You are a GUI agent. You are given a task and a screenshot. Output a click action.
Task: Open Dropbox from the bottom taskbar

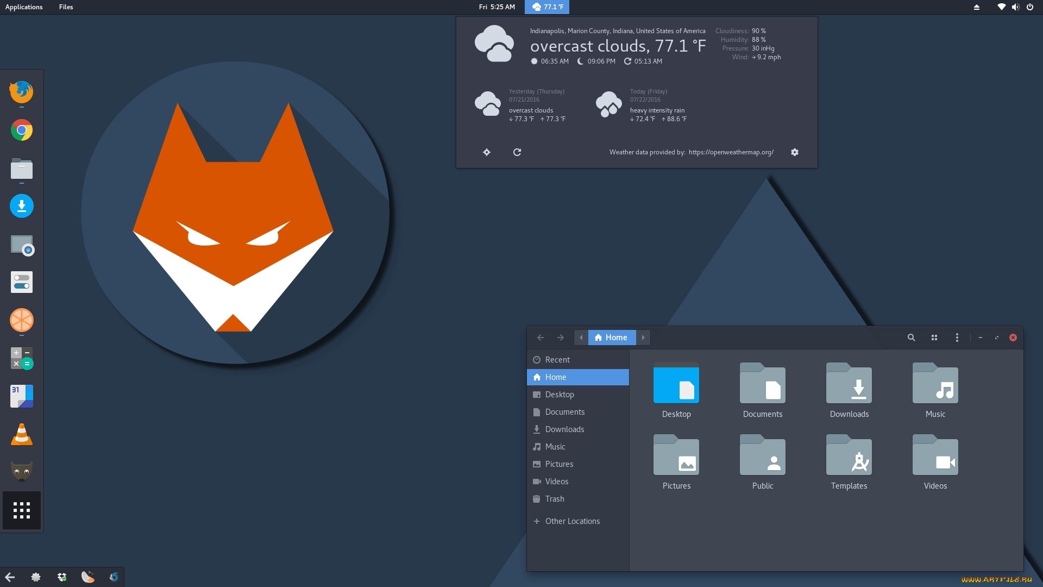61,577
